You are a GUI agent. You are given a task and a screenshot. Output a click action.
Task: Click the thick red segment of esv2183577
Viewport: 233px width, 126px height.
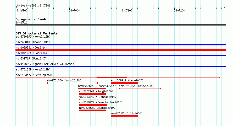[x=112, y=77]
